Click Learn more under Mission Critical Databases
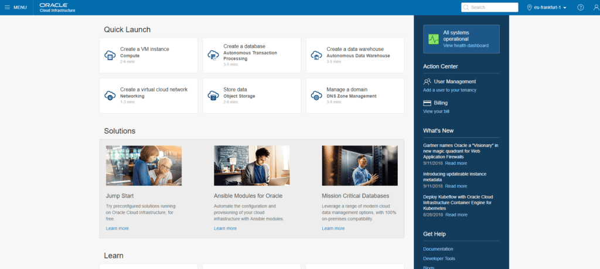This screenshot has width=600, height=269. (333, 229)
